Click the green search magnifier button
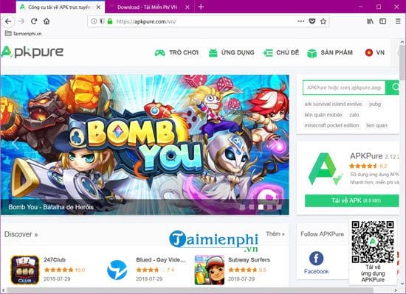Viewport: 406px width, 294px height. tap(393, 88)
